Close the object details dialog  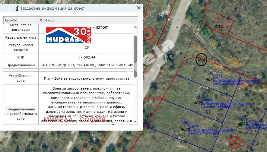(139, 8)
